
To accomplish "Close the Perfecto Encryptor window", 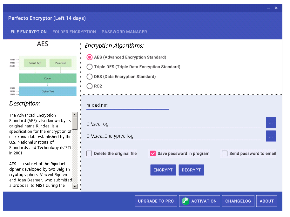I will 276,8.
